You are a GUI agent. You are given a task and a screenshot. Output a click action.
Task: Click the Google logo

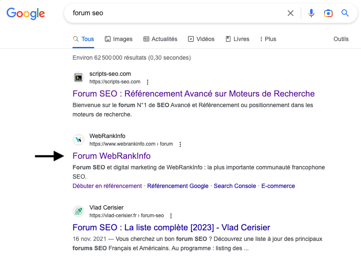pyautogui.click(x=25, y=13)
